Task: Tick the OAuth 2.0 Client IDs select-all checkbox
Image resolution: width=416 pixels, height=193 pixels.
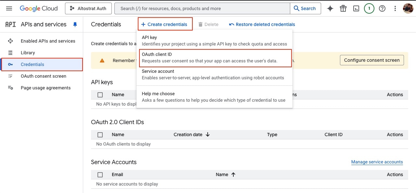Action: (100, 135)
